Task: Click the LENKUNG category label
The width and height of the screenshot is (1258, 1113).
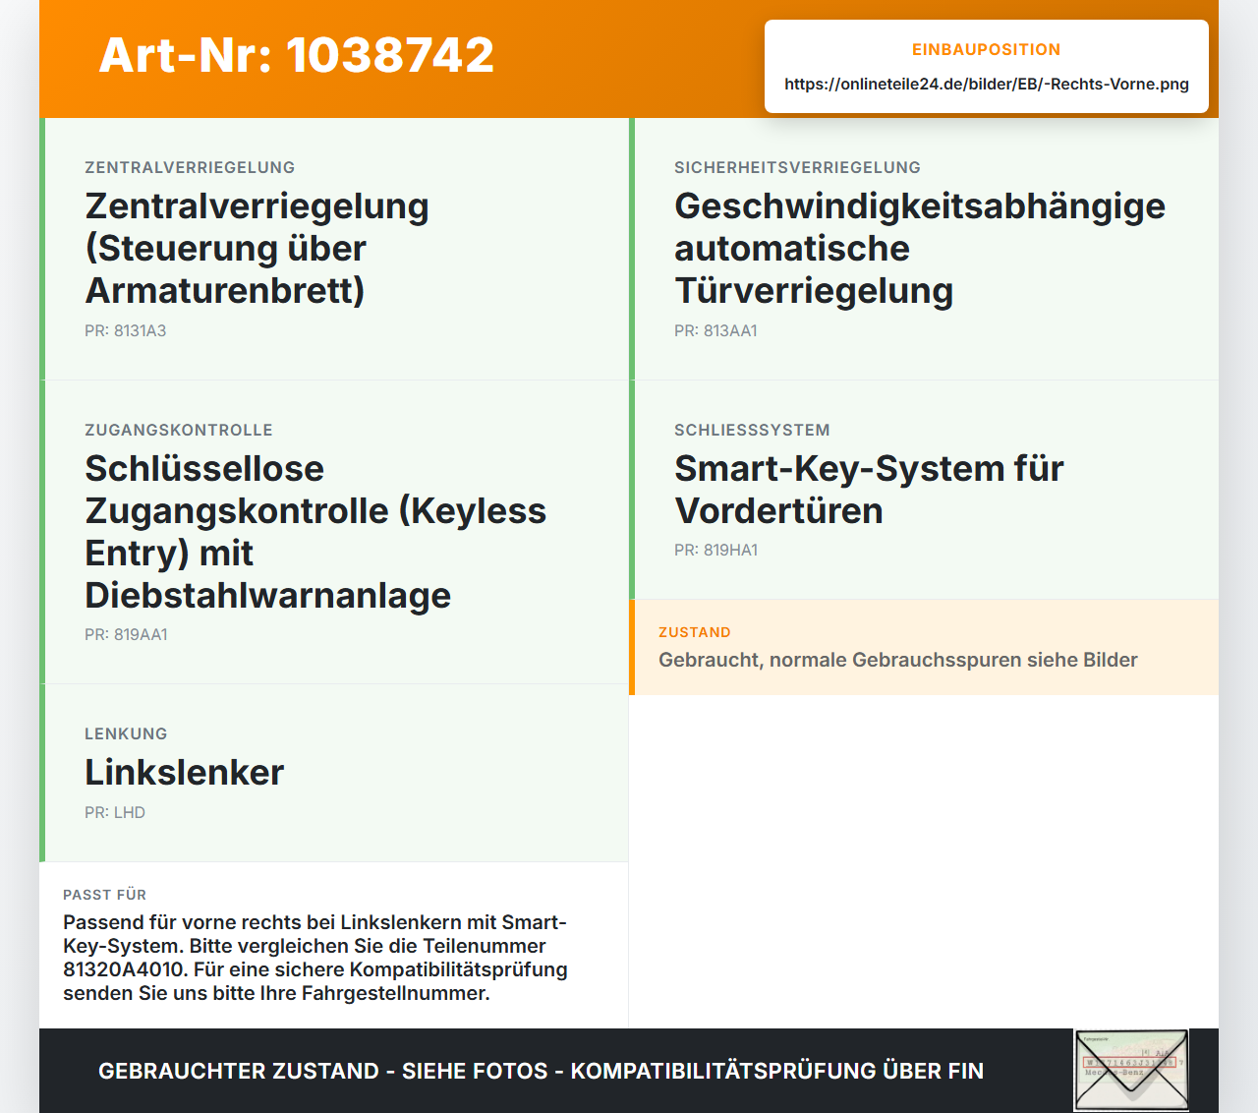Action: (126, 733)
